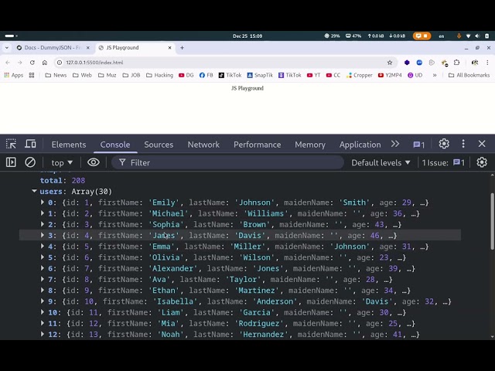This screenshot has width=495, height=371.
Task: Expand user entry 2 Sophia Brown
Action: pyautogui.click(x=43, y=224)
